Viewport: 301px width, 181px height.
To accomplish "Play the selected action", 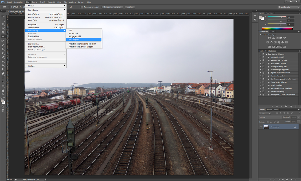I will (x=281, y=107).
